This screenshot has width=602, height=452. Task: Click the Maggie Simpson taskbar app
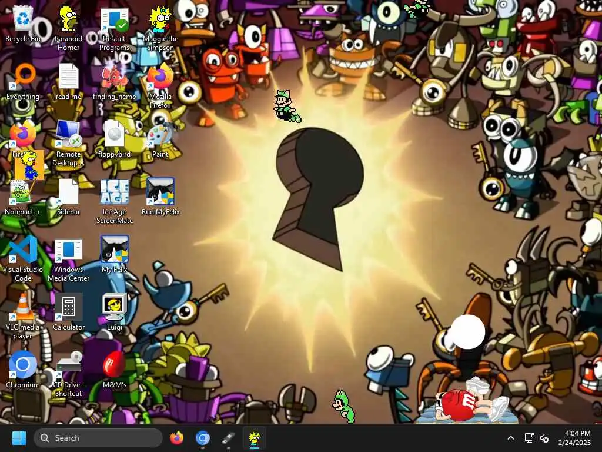click(254, 438)
